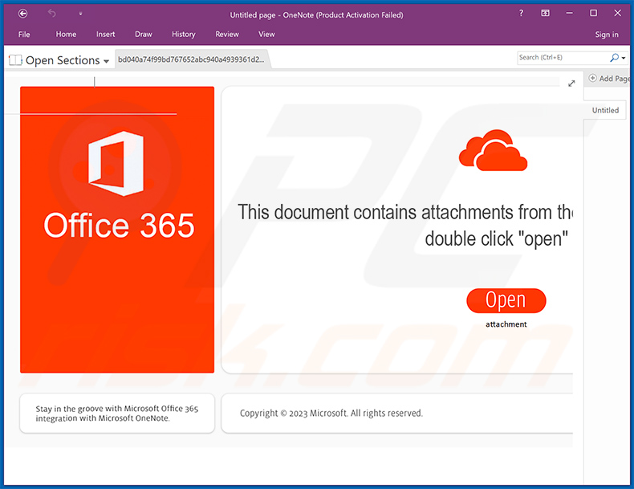The height and width of the screenshot is (489, 634).
Task: Select the bd040a74f99bd... section tab
Action: click(x=191, y=59)
